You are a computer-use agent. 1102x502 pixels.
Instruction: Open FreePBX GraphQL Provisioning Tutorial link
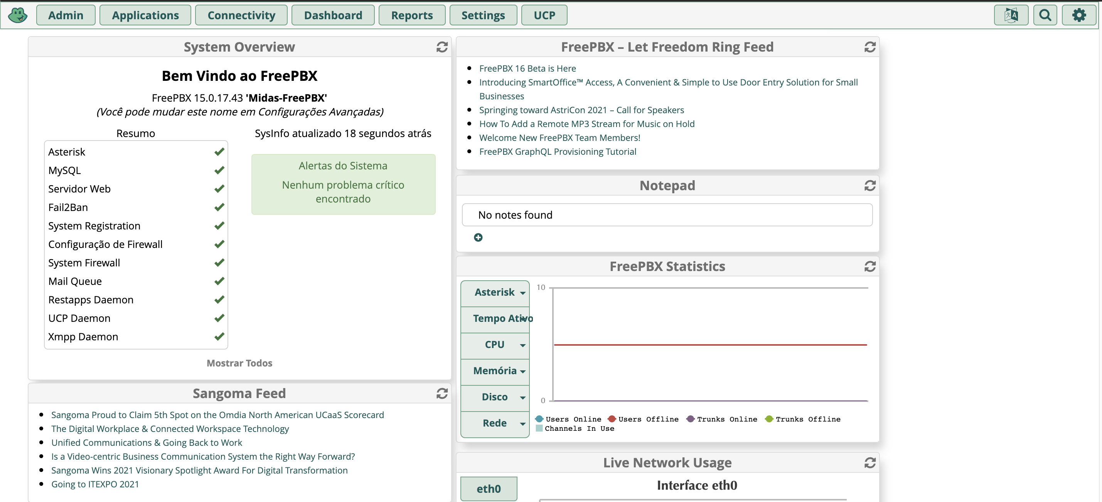point(558,152)
